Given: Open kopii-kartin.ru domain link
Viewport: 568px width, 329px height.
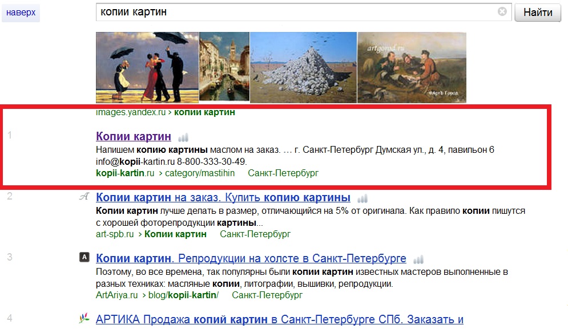Looking at the screenshot, I should [x=125, y=173].
